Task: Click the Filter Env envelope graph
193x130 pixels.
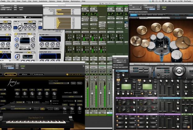Action: click(50, 39)
